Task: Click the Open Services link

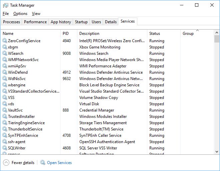Action: [59, 163]
